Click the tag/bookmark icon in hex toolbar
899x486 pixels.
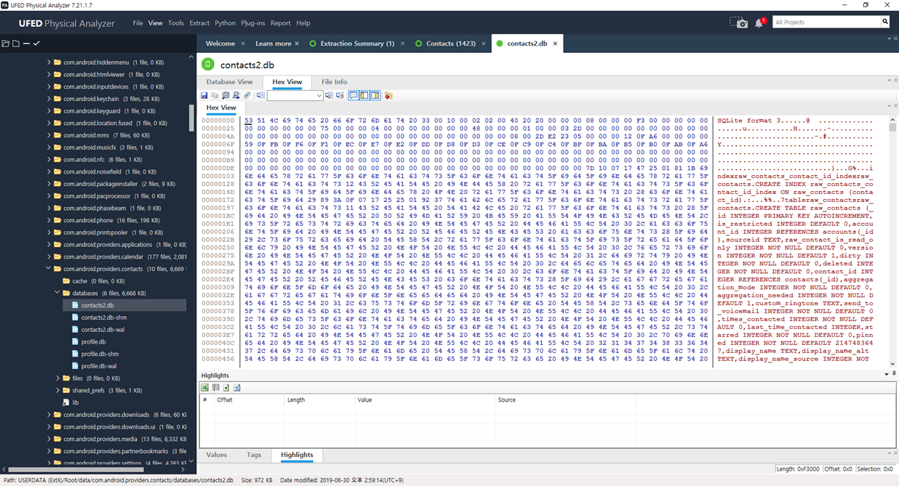(x=247, y=95)
